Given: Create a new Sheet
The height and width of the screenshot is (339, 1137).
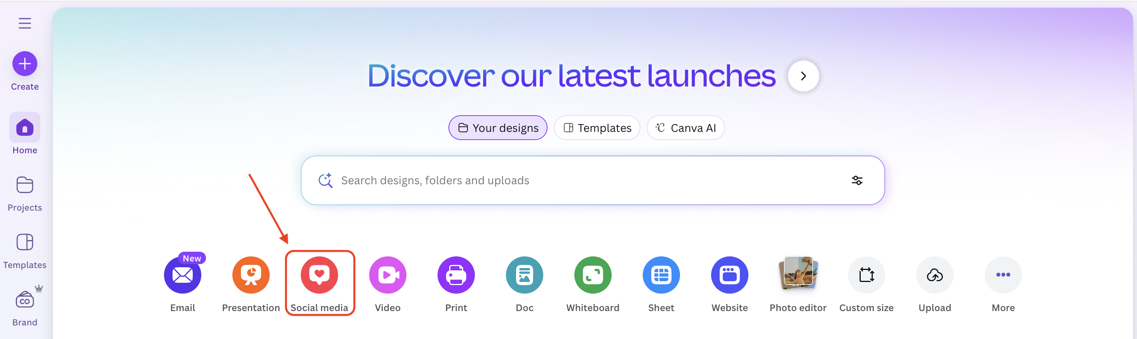Looking at the screenshot, I should [661, 275].
